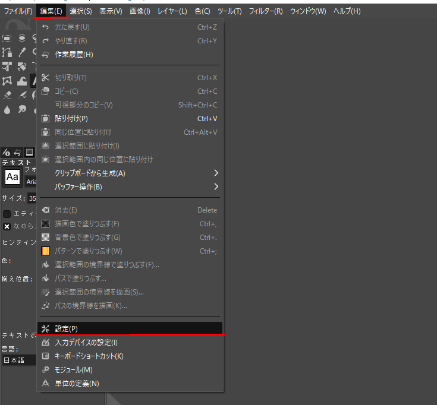Select the Color Picker eyedropper tool
Image resolution: width=437 pixels, height=405 pixels.
tap(22, 52)
